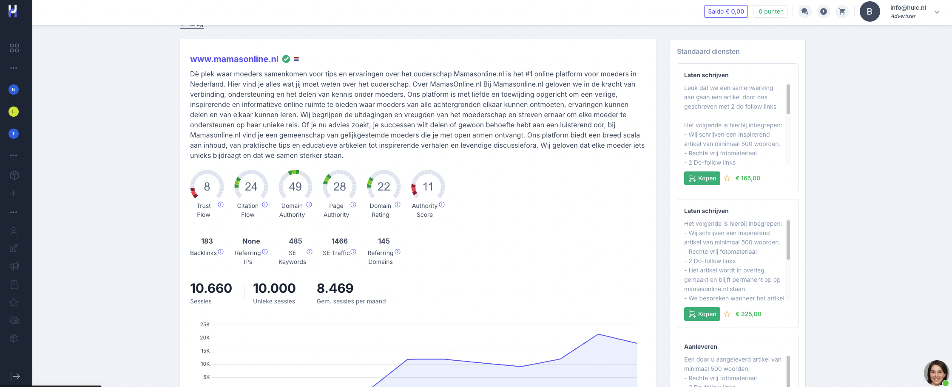Open the edit pencil icon in sidebar

point(14,248)
